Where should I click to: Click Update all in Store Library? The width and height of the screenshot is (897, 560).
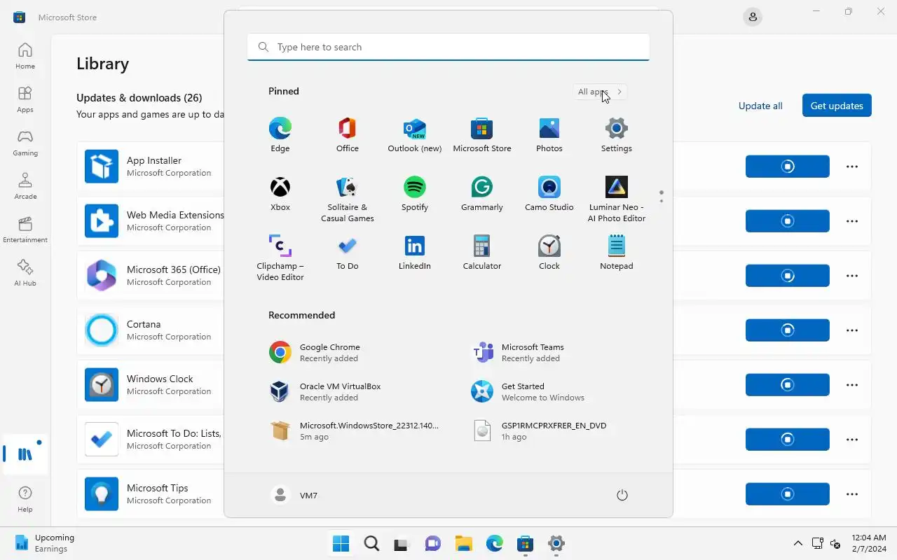pos(760,106)
